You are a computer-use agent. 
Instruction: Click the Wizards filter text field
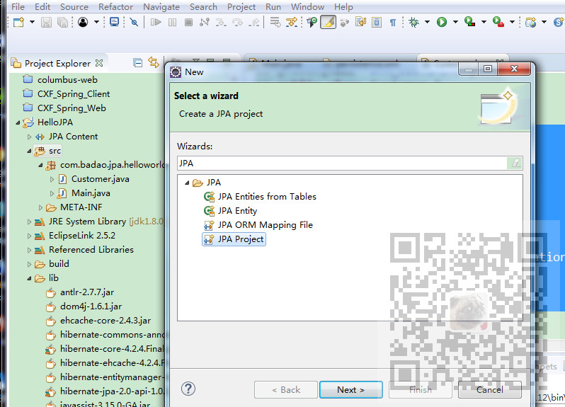[342, 164]
